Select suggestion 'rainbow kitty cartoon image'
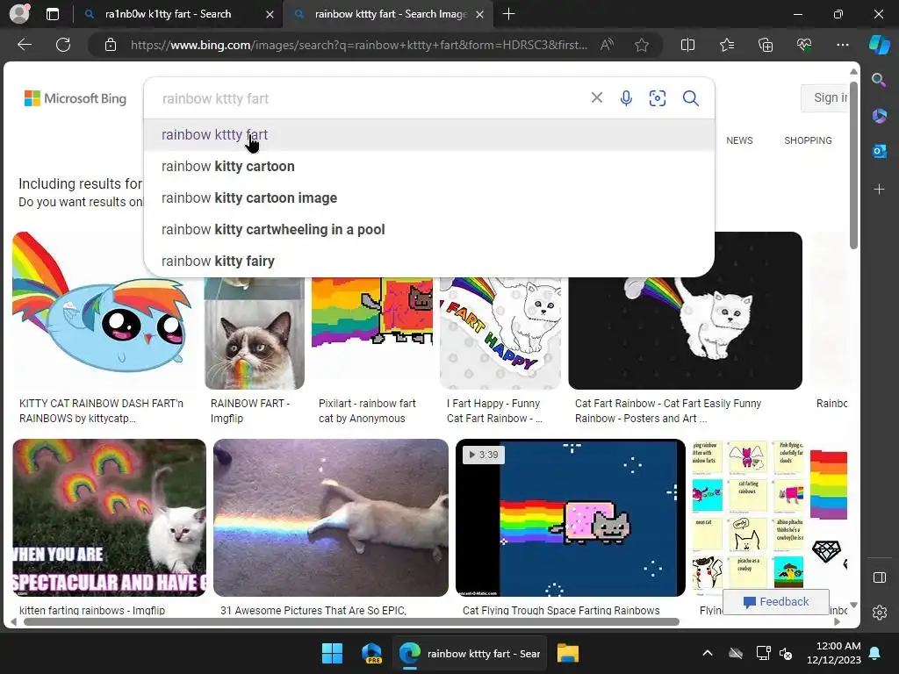This screenshot has width=899, height=674. point(428,197)
